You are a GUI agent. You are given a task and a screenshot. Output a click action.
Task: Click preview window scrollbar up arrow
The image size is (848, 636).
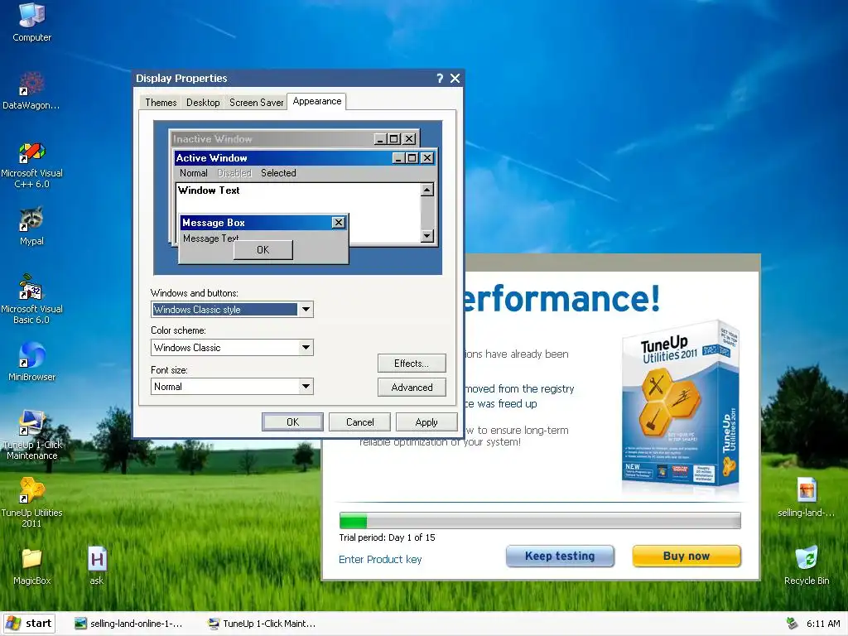[427, 190]
